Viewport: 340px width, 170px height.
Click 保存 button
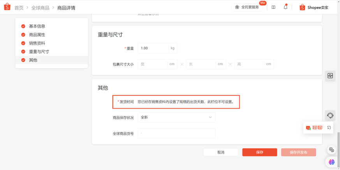tap(259, 152)
